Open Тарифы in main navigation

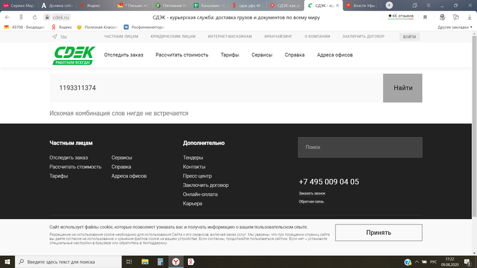click(x=230, y=55)
